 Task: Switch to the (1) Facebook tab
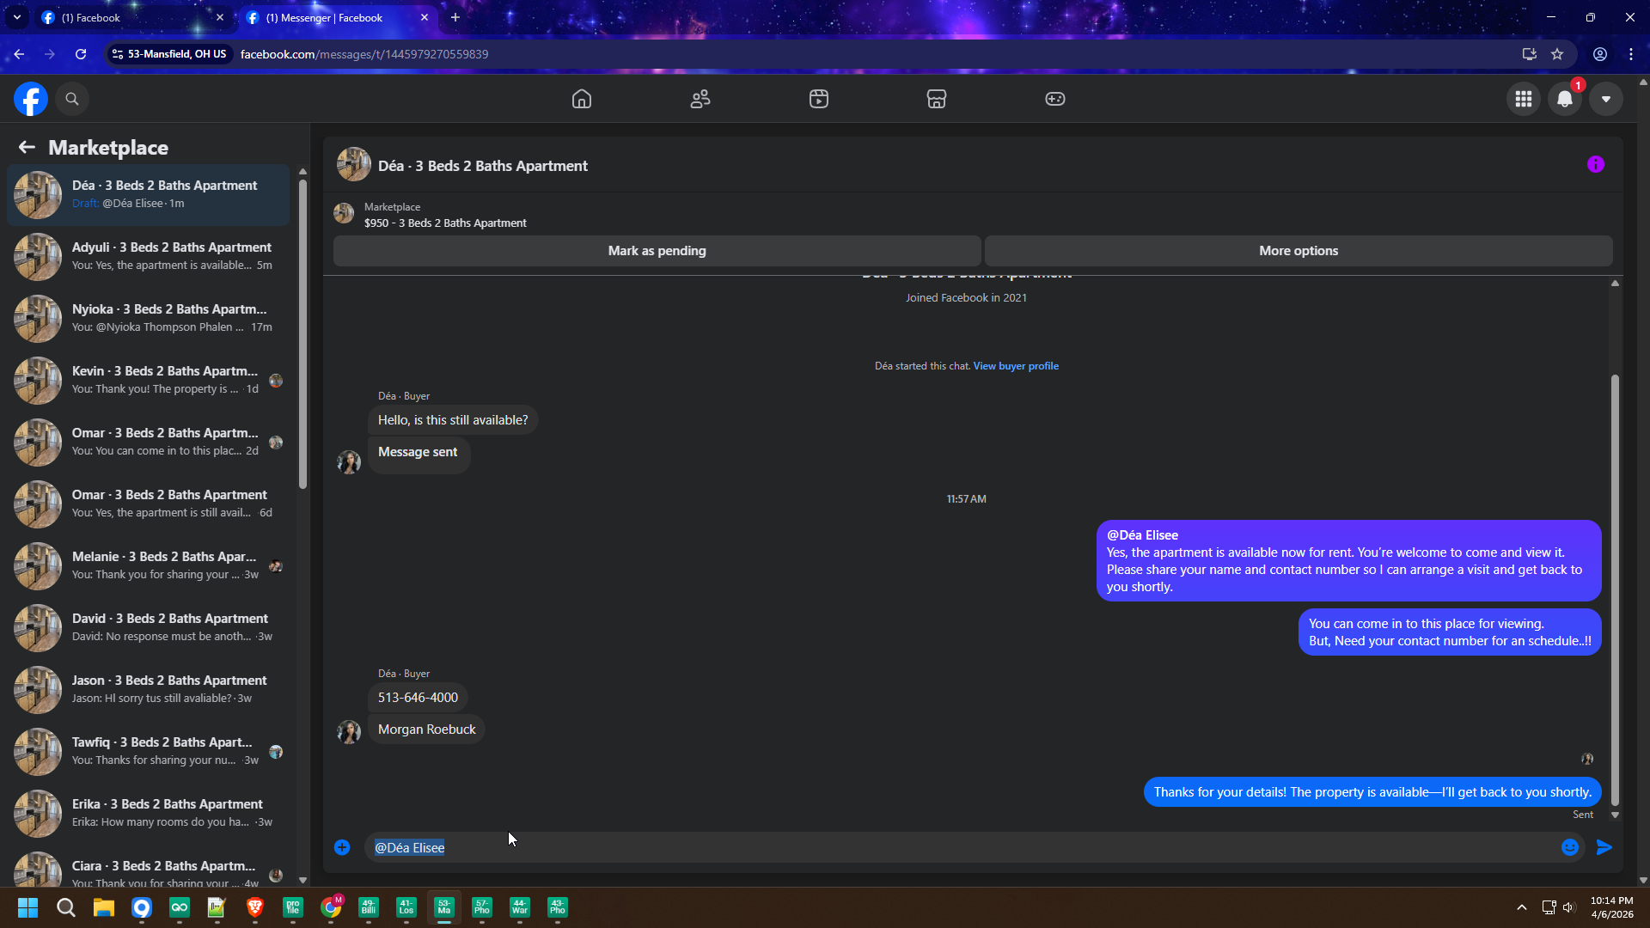pyautogui.click(x=133, y=17)
